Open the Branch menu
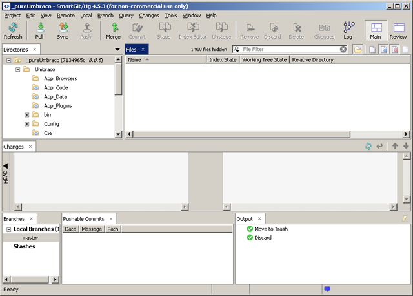This screenshot has width=413, height=296. point(105,15)
